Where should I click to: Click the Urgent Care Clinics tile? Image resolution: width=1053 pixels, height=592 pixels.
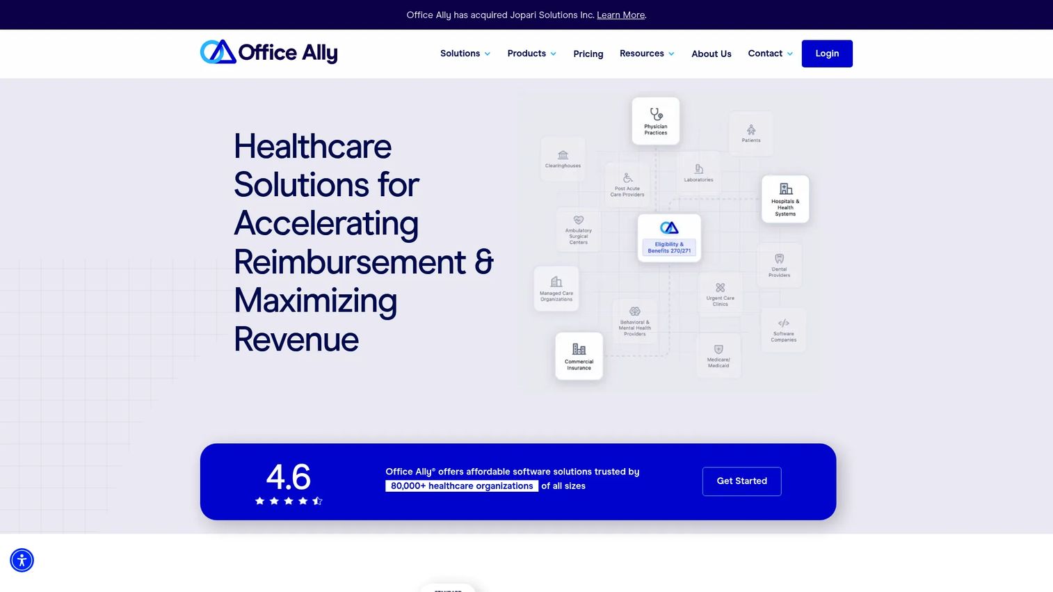point(720,295)
